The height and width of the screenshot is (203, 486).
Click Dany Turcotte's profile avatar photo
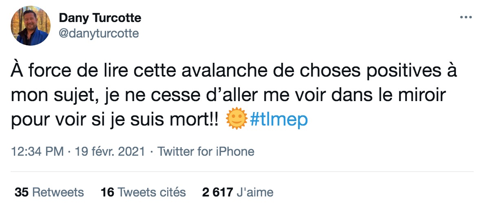(x=30, y=25)
